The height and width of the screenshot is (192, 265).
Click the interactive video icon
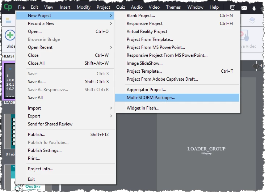pyautogui.click(x=244, y=35)
